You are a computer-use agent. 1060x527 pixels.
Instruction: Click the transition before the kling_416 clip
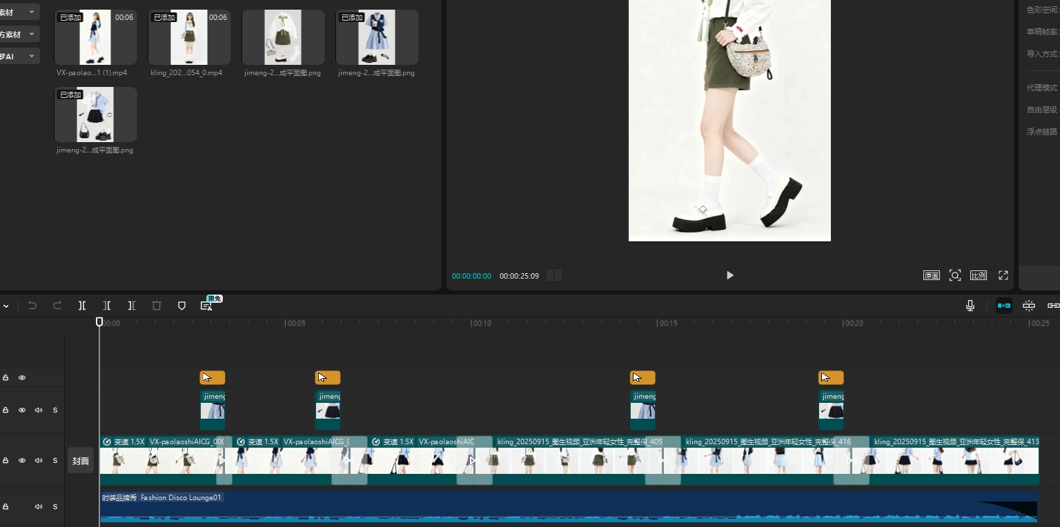(x=662, y=460)
